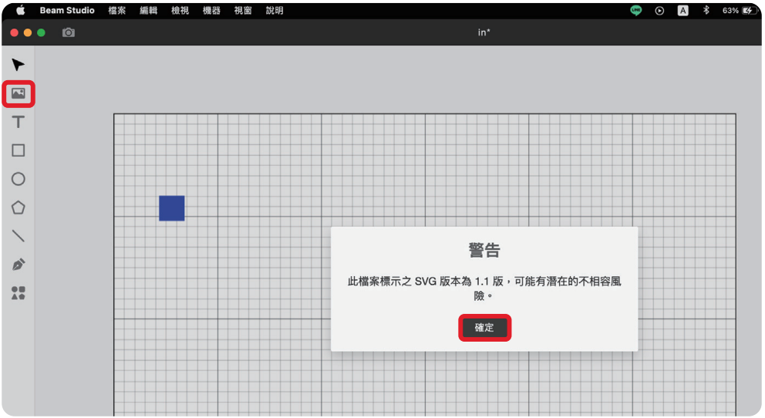Open the input source A icon
The image size is (765, 418).
[682, 11]
